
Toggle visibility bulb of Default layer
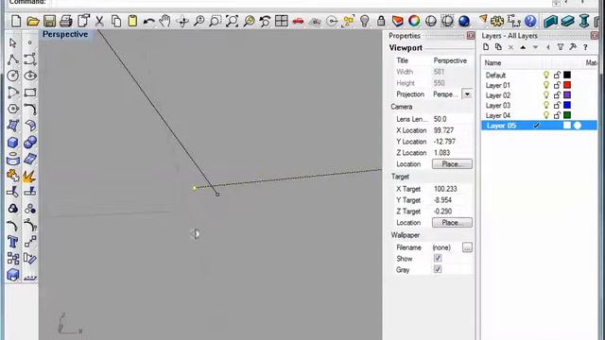tap(546, 75)
